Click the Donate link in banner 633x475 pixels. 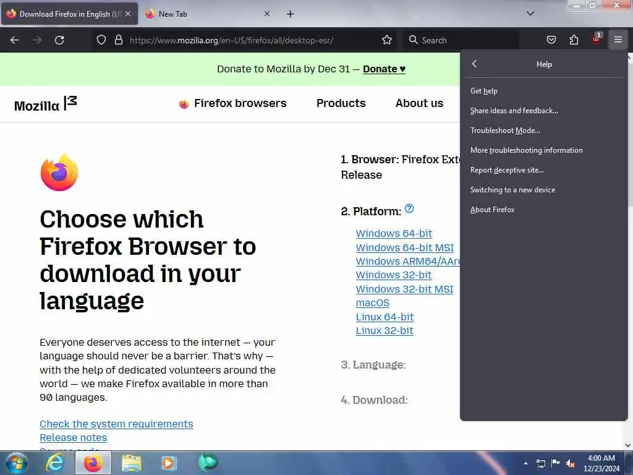(x=384, y=69)
